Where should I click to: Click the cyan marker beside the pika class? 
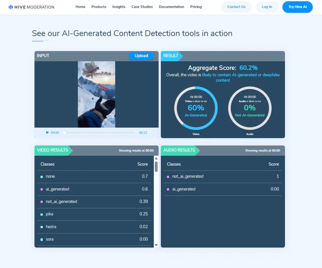tap(42, 214)
